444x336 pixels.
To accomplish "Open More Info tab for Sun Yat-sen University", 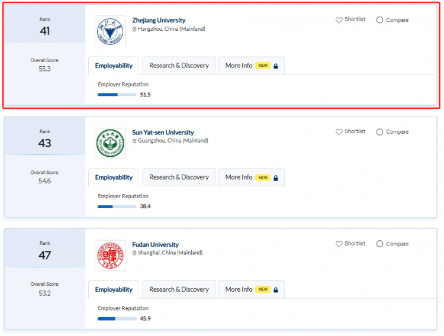I will [252, 177].
